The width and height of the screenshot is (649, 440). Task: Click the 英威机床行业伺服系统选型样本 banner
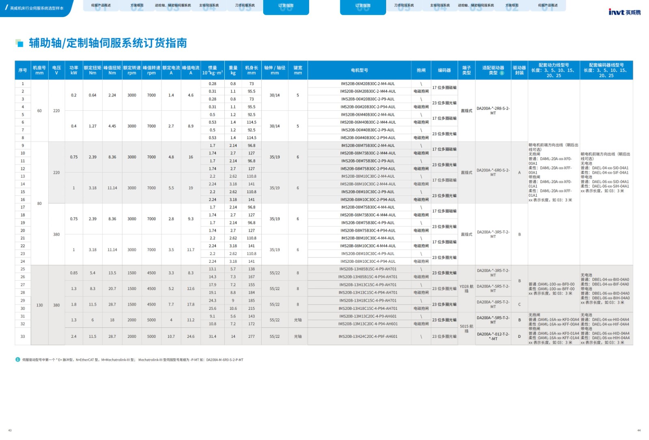[37, 8]
